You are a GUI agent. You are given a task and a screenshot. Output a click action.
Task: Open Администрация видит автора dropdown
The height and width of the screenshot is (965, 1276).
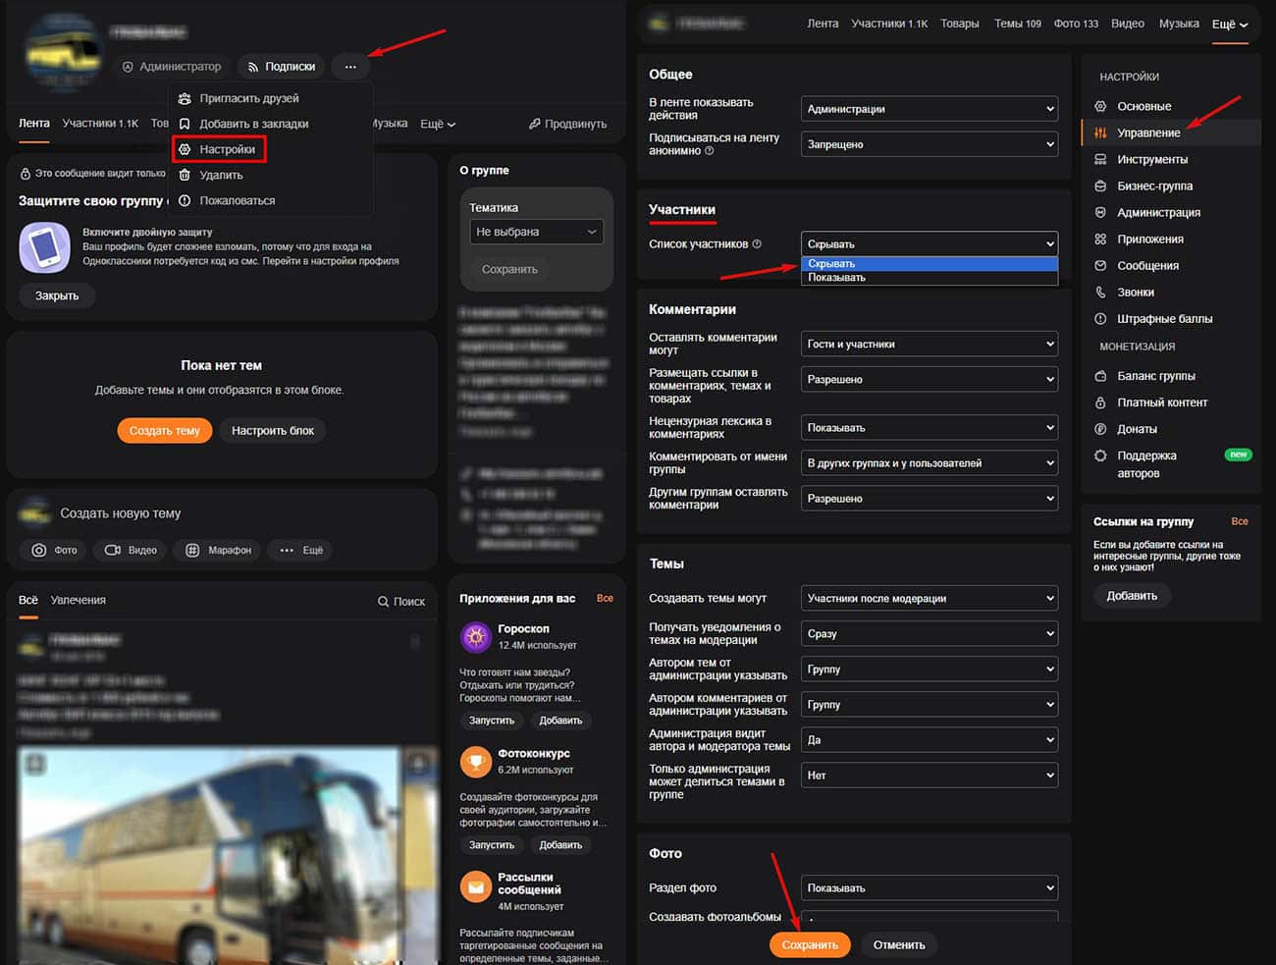pyautogui.click(x=930, y=739)
